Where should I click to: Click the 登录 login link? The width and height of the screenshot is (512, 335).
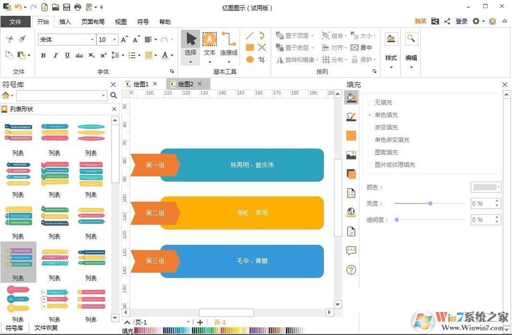point(461,21)
